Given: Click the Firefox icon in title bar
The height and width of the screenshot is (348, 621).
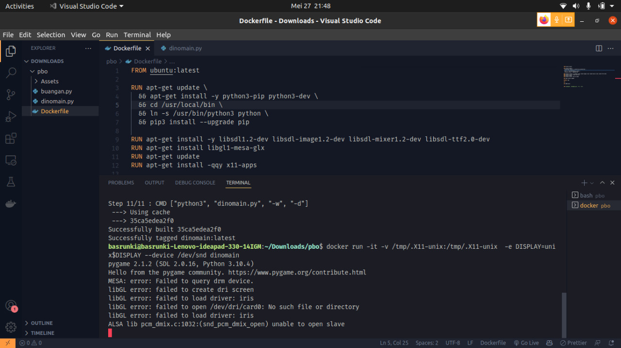Looking at the screenshot, I should click(x=544, y=20).
